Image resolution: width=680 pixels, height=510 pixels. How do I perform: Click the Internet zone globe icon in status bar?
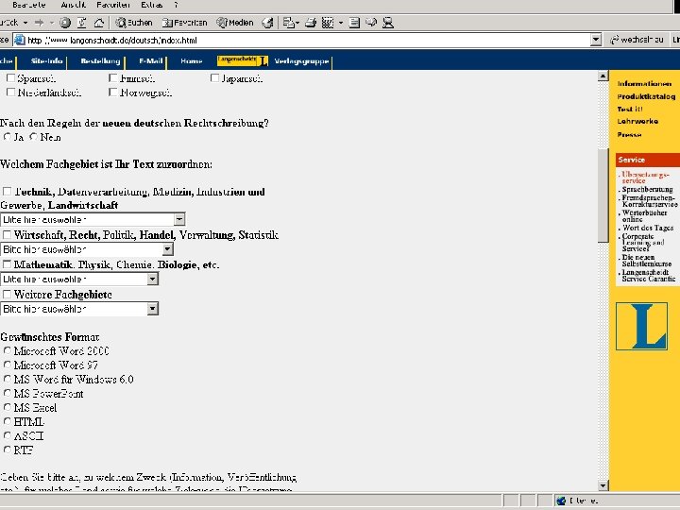[561, 501]
